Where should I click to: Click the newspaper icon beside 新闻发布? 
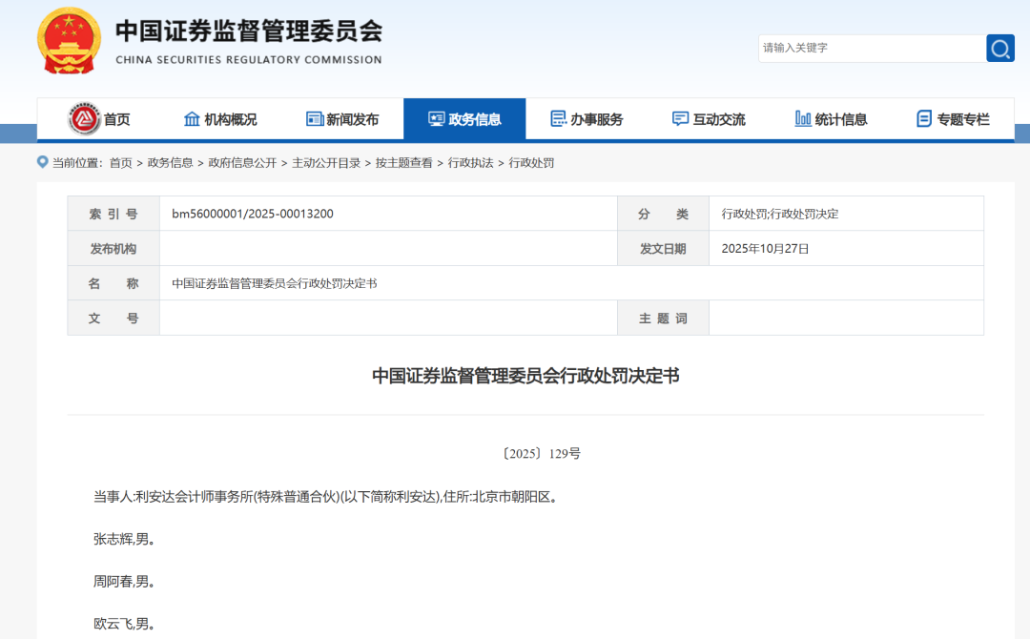click(315, 119)
